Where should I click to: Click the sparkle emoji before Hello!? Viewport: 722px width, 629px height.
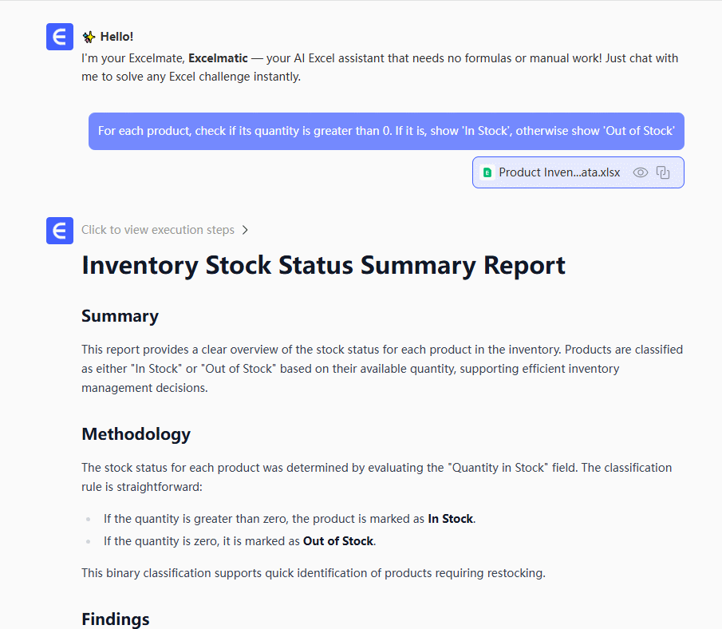[x=89, y=37]
